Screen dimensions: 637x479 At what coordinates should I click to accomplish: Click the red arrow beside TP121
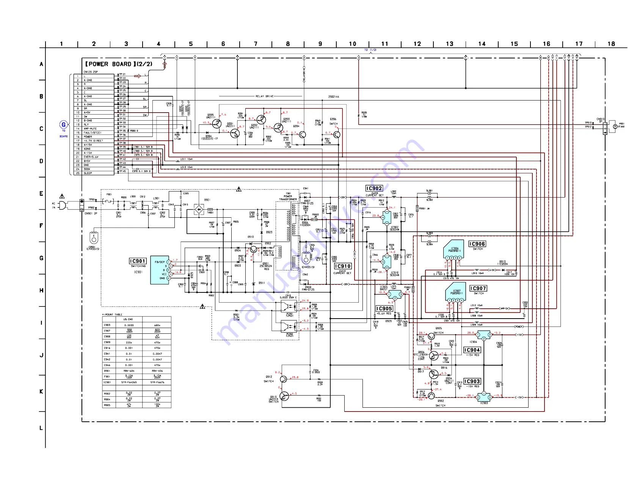click(137, 76)
